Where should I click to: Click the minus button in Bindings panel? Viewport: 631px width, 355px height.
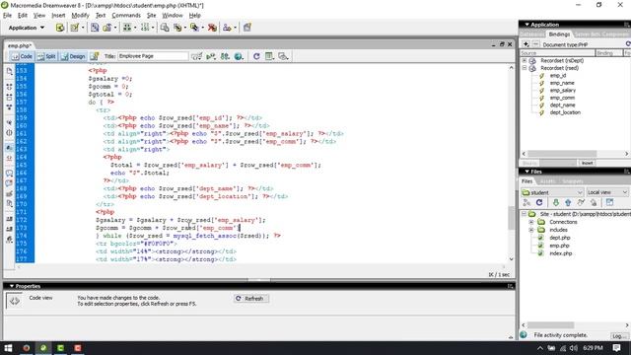[535, 44]
